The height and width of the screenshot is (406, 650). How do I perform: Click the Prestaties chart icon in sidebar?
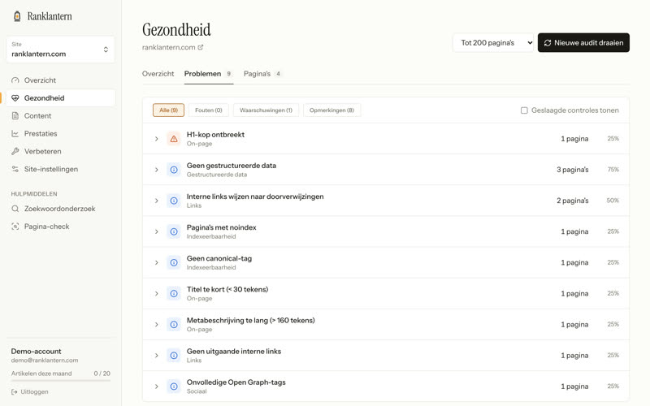15,134
